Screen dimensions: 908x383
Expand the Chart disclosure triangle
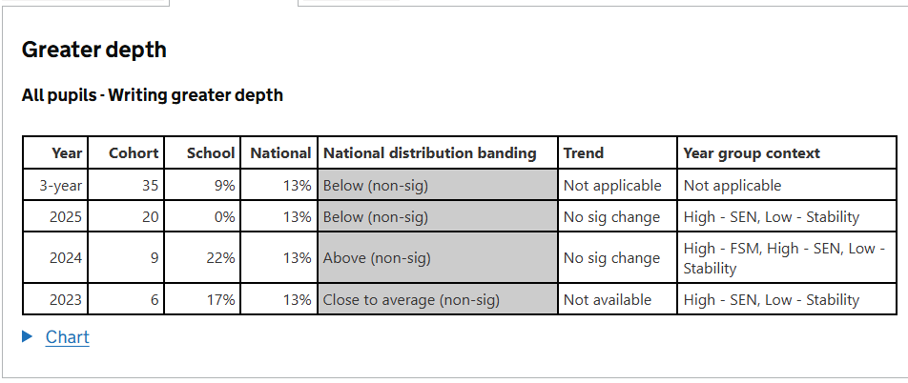28,336
